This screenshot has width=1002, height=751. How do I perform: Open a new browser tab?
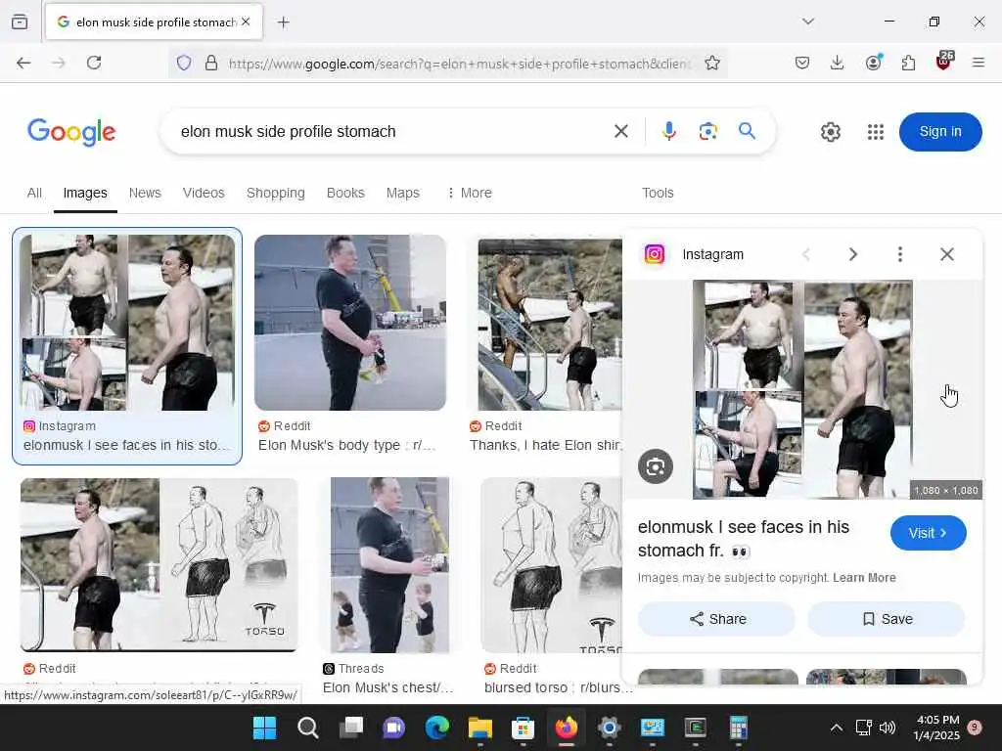tap(283, 22)
